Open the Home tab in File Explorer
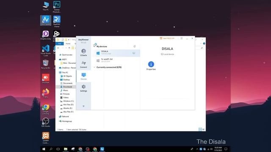Image resolution: width=271 pixels, height=152 pixels. click(68, 43)
